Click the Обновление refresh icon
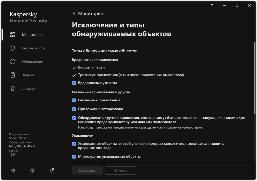The width and height of the screenshot is (257, 181). [13, 62]
